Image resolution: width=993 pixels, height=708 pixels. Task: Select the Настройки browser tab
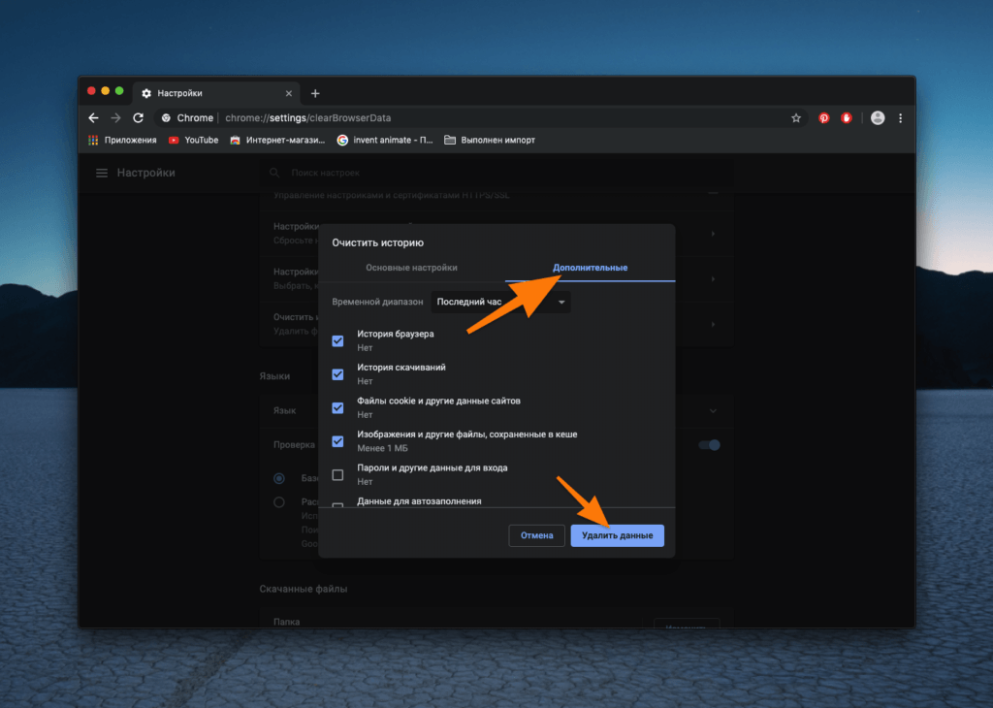[216, 94]
